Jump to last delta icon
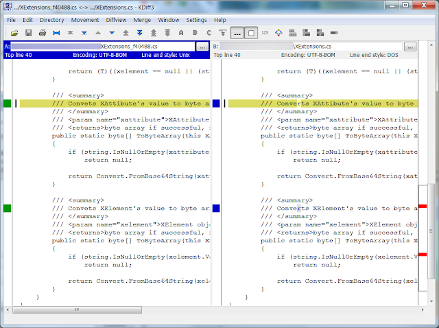 pyautogui.click(x=84, y=33)
